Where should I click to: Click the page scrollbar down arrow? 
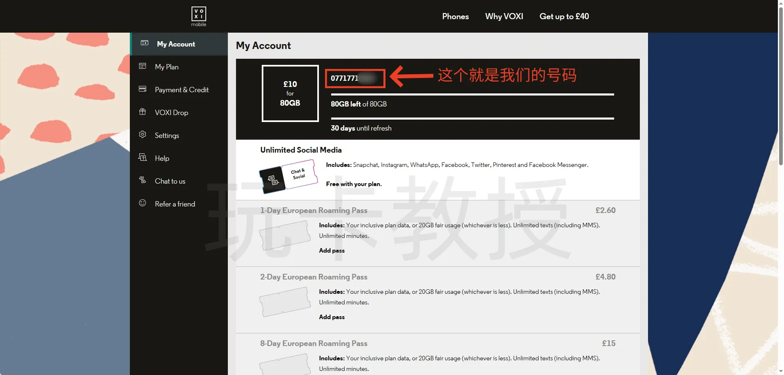(x=781, y=371)
